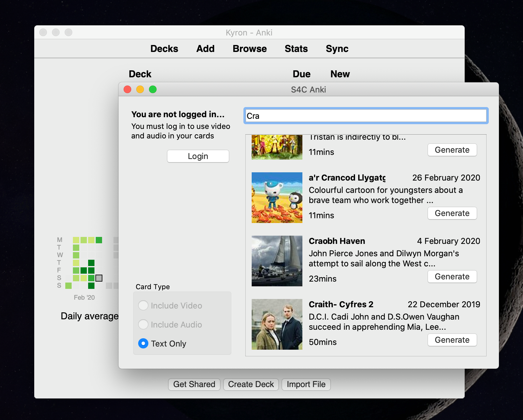Viewport: 523px width, 420px height.
Task: Click the cartoon crabs beach thumbnail
Action: 277,198
